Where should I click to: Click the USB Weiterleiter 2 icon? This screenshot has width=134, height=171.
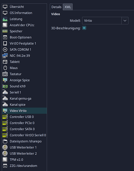tap(5, 154)
